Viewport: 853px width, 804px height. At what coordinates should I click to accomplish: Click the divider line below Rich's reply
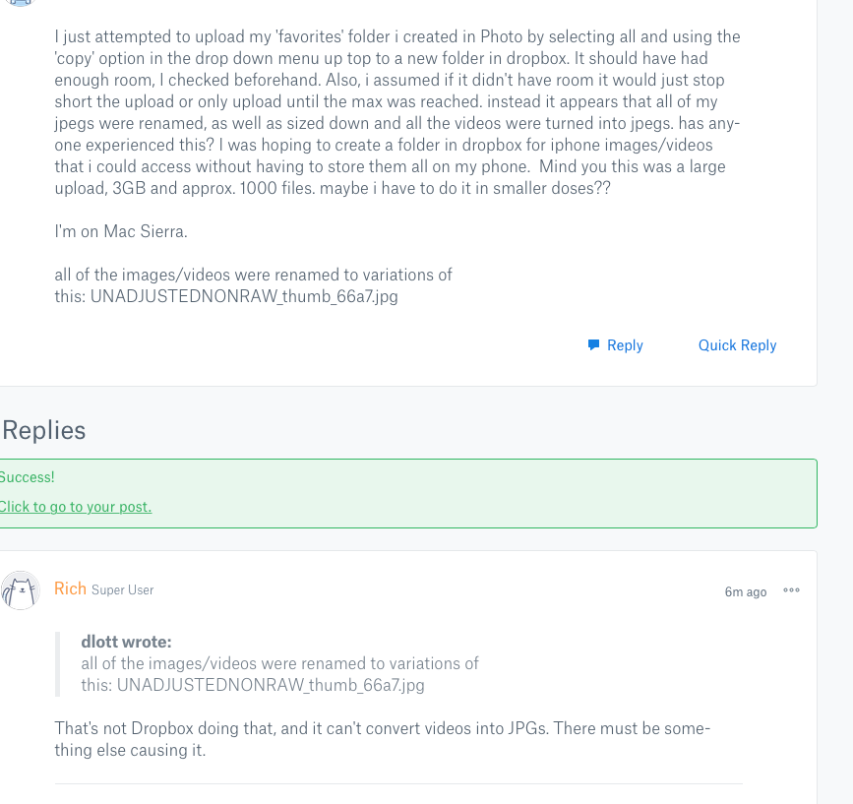click(397, 784)
